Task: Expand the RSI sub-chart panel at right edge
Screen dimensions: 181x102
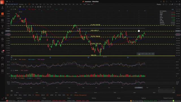Action: click(x=179, y=59)
